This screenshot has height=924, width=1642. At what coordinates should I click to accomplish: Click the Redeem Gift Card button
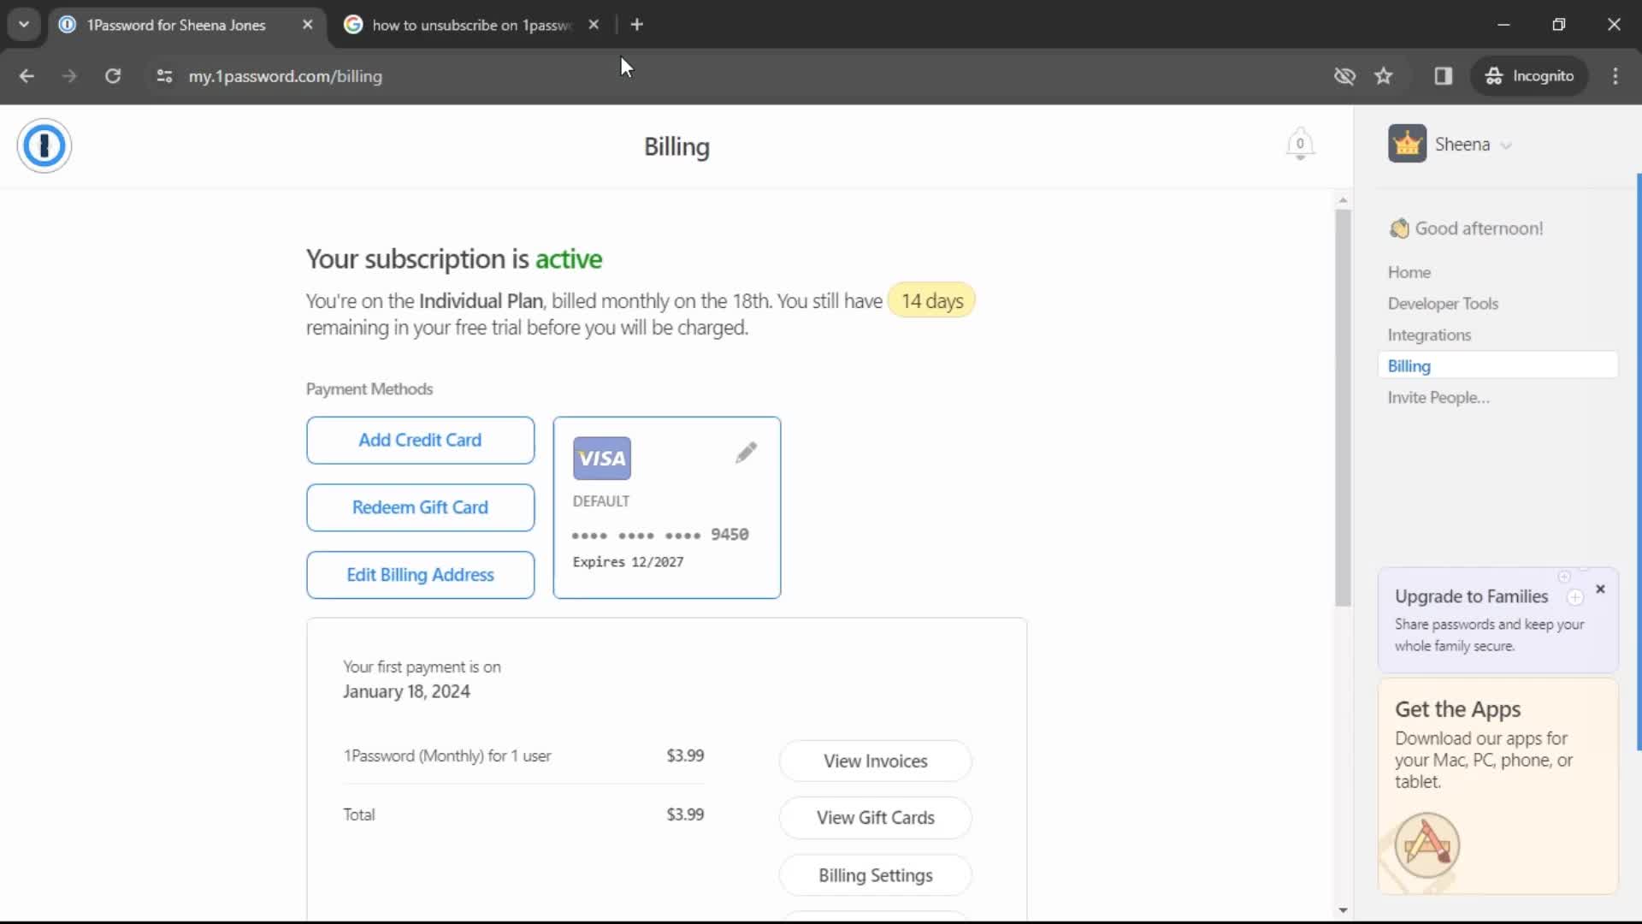tap(420, 506)
